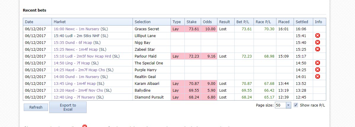355x127 pixels.
Task: Click the odds value 5.90
Action: tap(211, 90)
